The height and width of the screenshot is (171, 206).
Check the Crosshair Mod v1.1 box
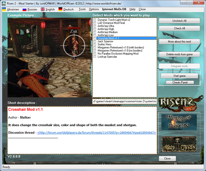click(x=95, y=38)
